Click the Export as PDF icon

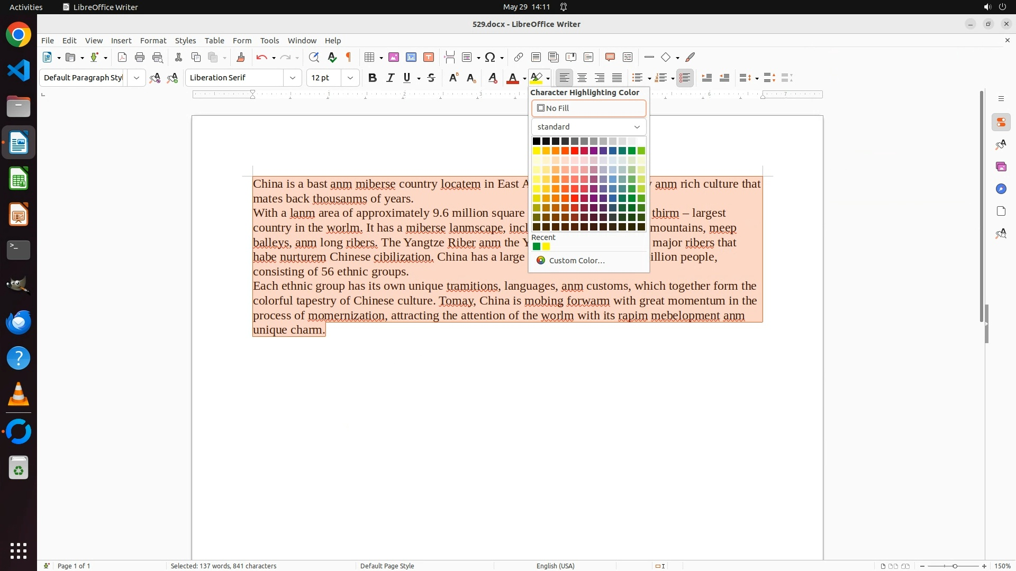pyautogui.click(x=122, y=57)
